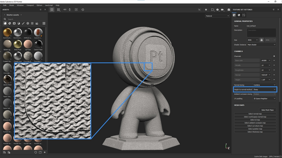Toggle the hide-overlay icon left of pause
Screen dimensions: 282x158
199,9
